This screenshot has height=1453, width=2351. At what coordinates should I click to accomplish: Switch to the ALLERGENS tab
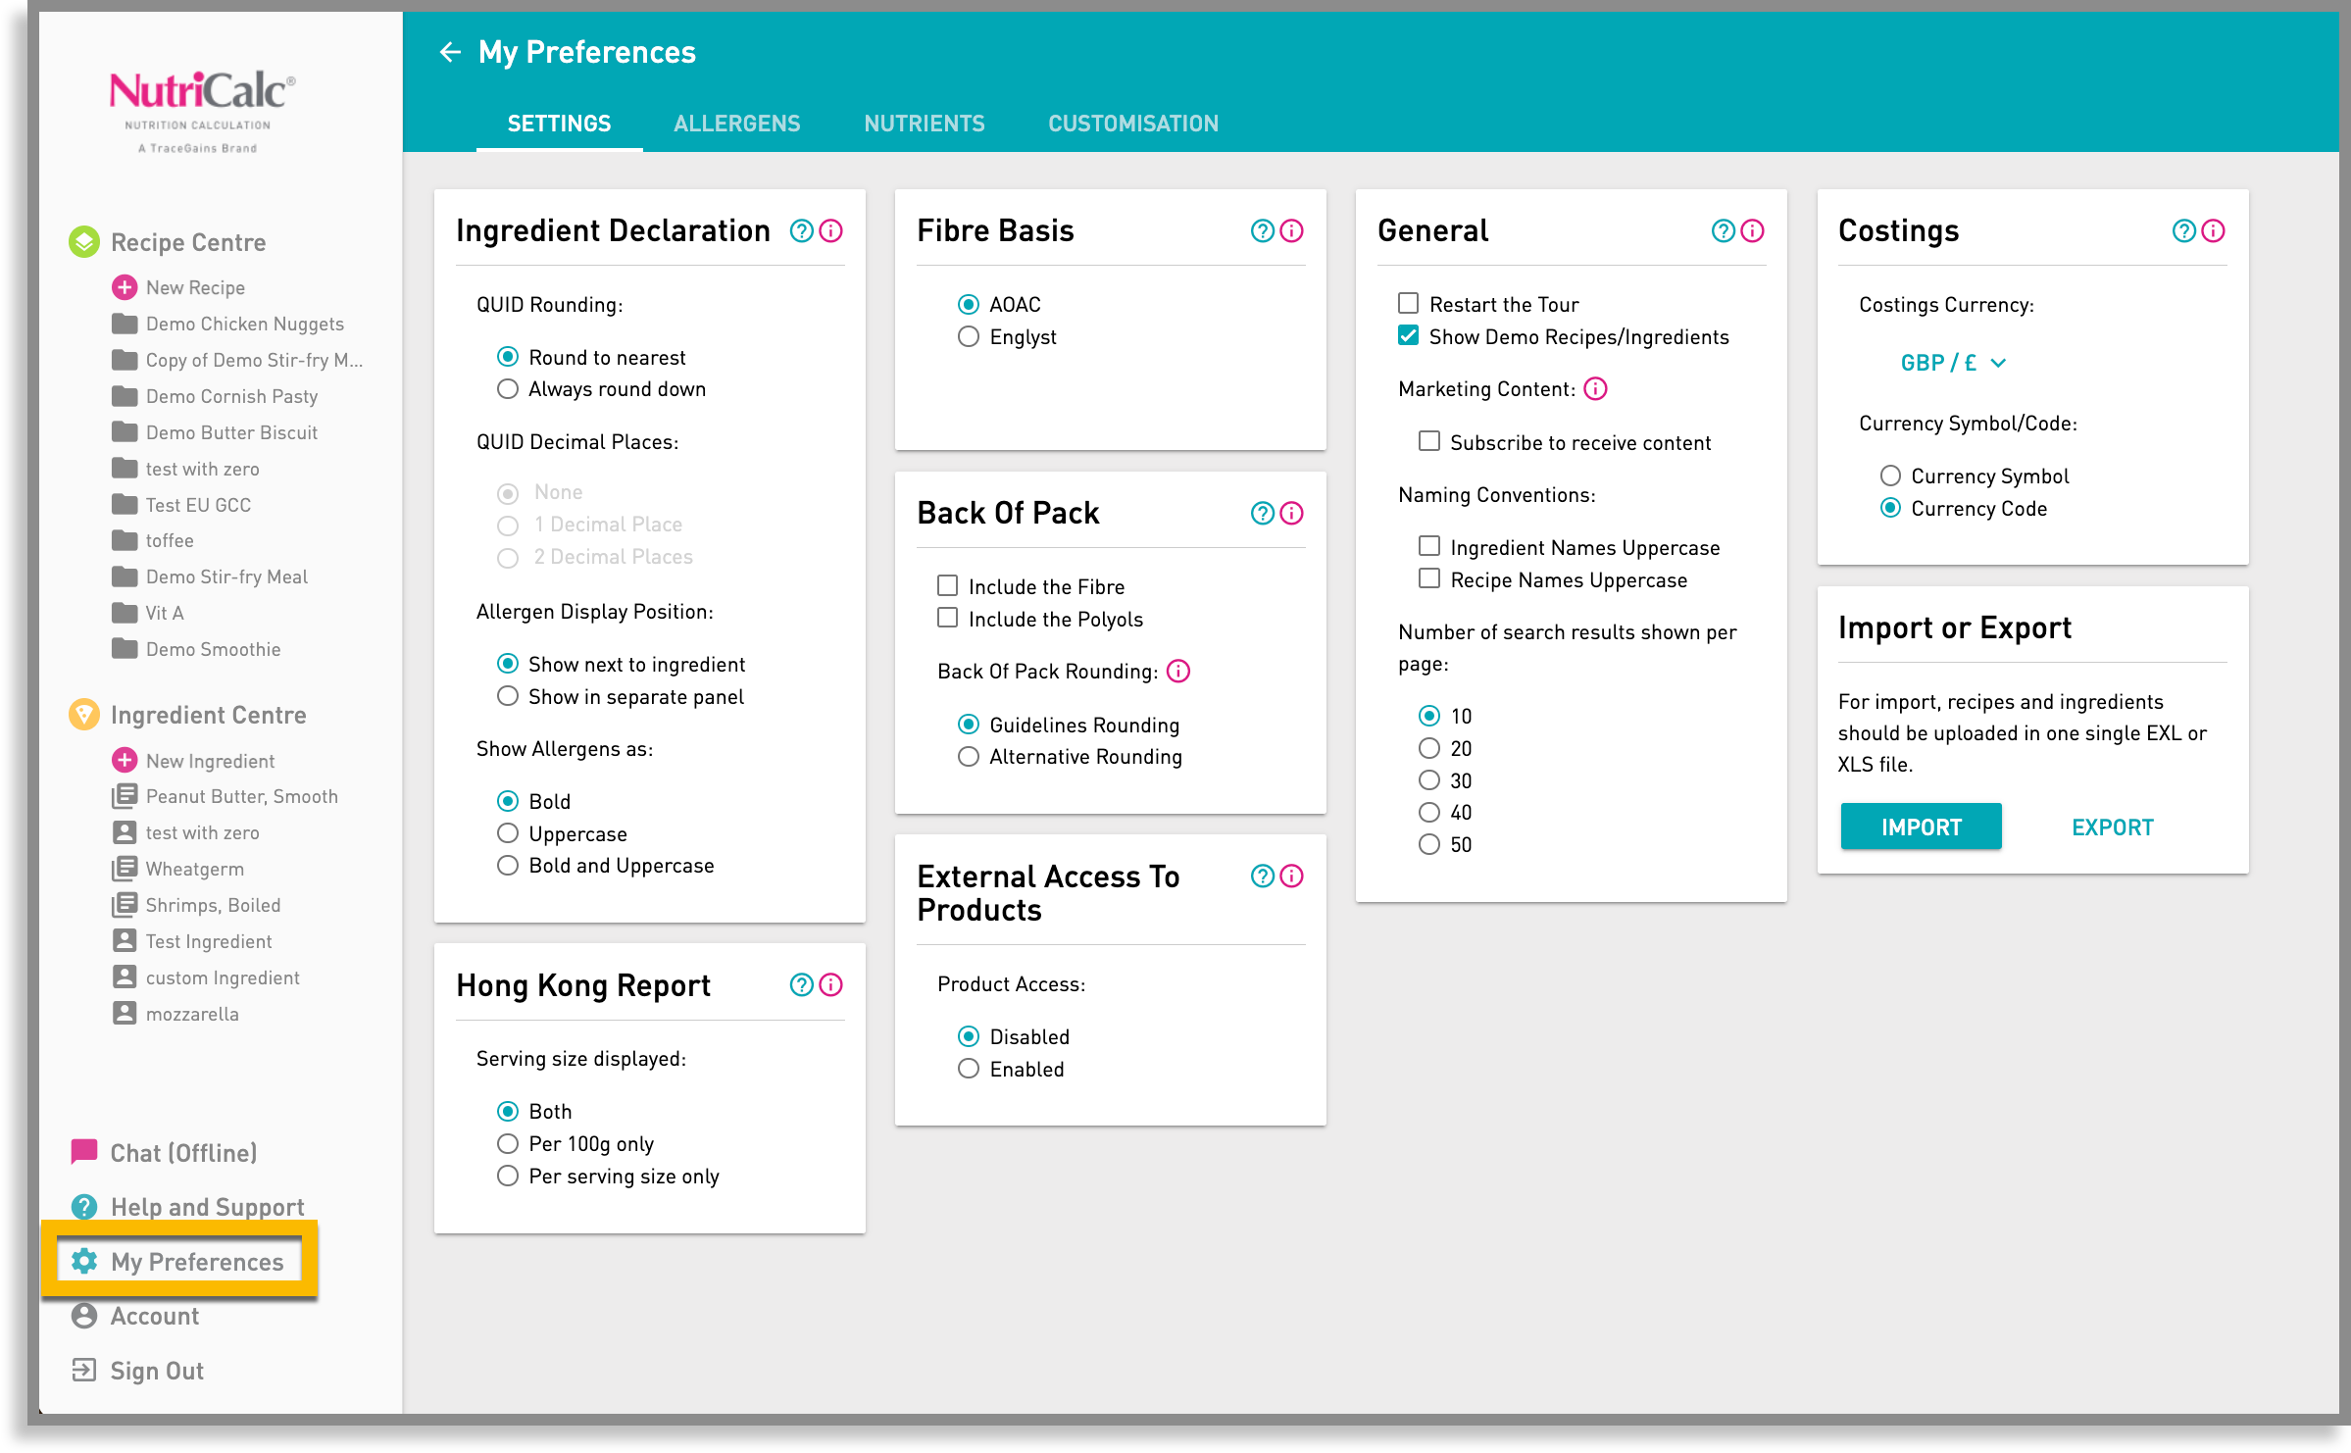tap(736, 123)
